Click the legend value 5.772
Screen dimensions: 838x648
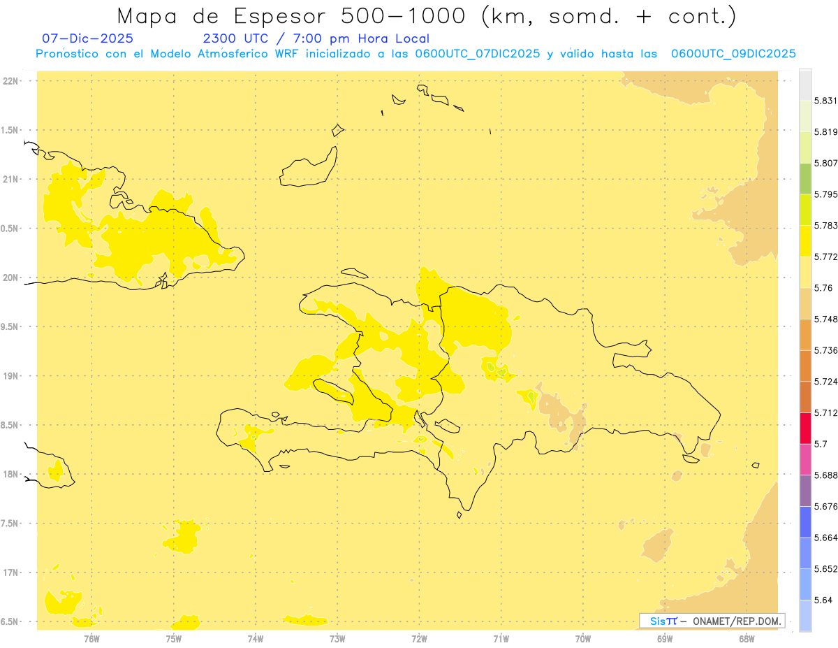pos(826,257)
